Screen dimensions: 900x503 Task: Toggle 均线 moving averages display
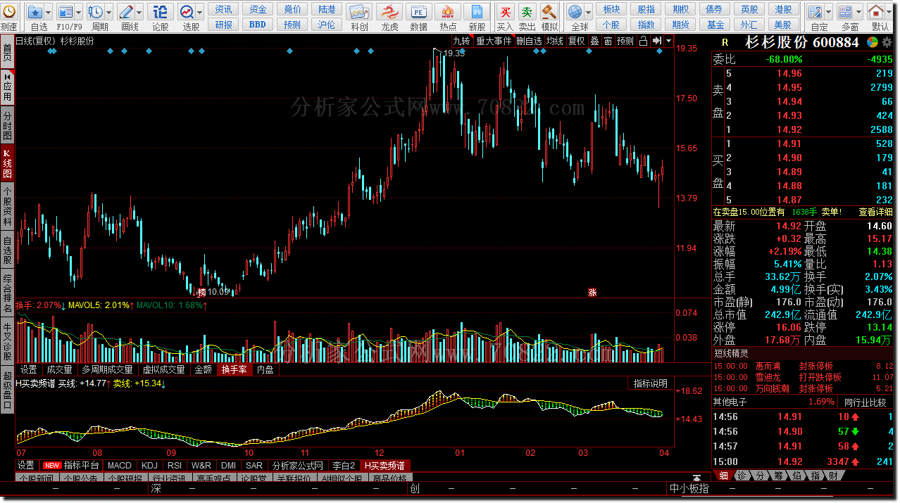click(555, 41)
